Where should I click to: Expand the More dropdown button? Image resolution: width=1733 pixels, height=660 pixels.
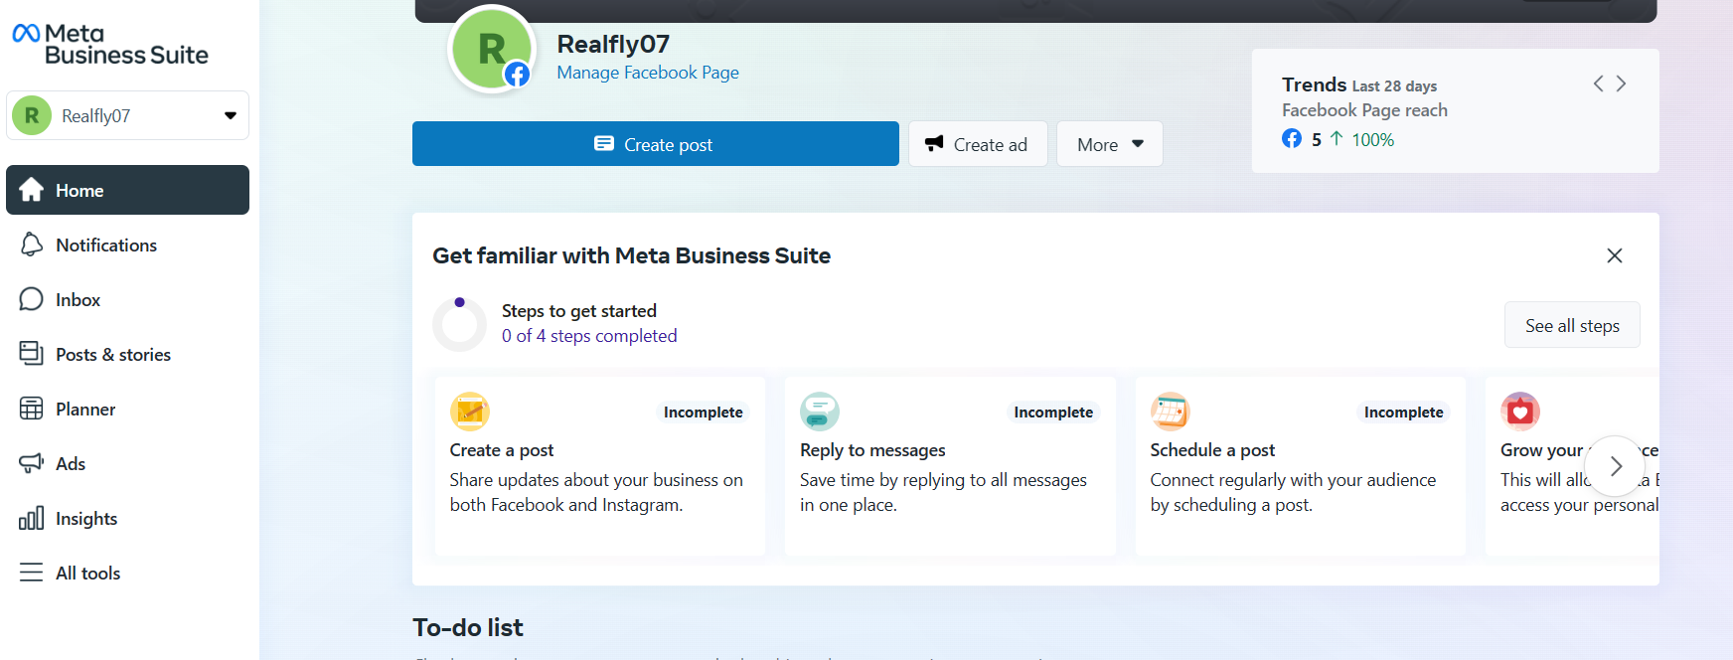pos(1109,144)
